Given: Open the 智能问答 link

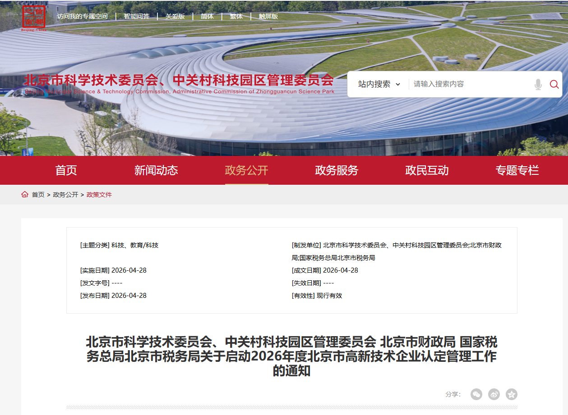Looking at the screenshot, I should pyautogui.click(x=136, y=16).
